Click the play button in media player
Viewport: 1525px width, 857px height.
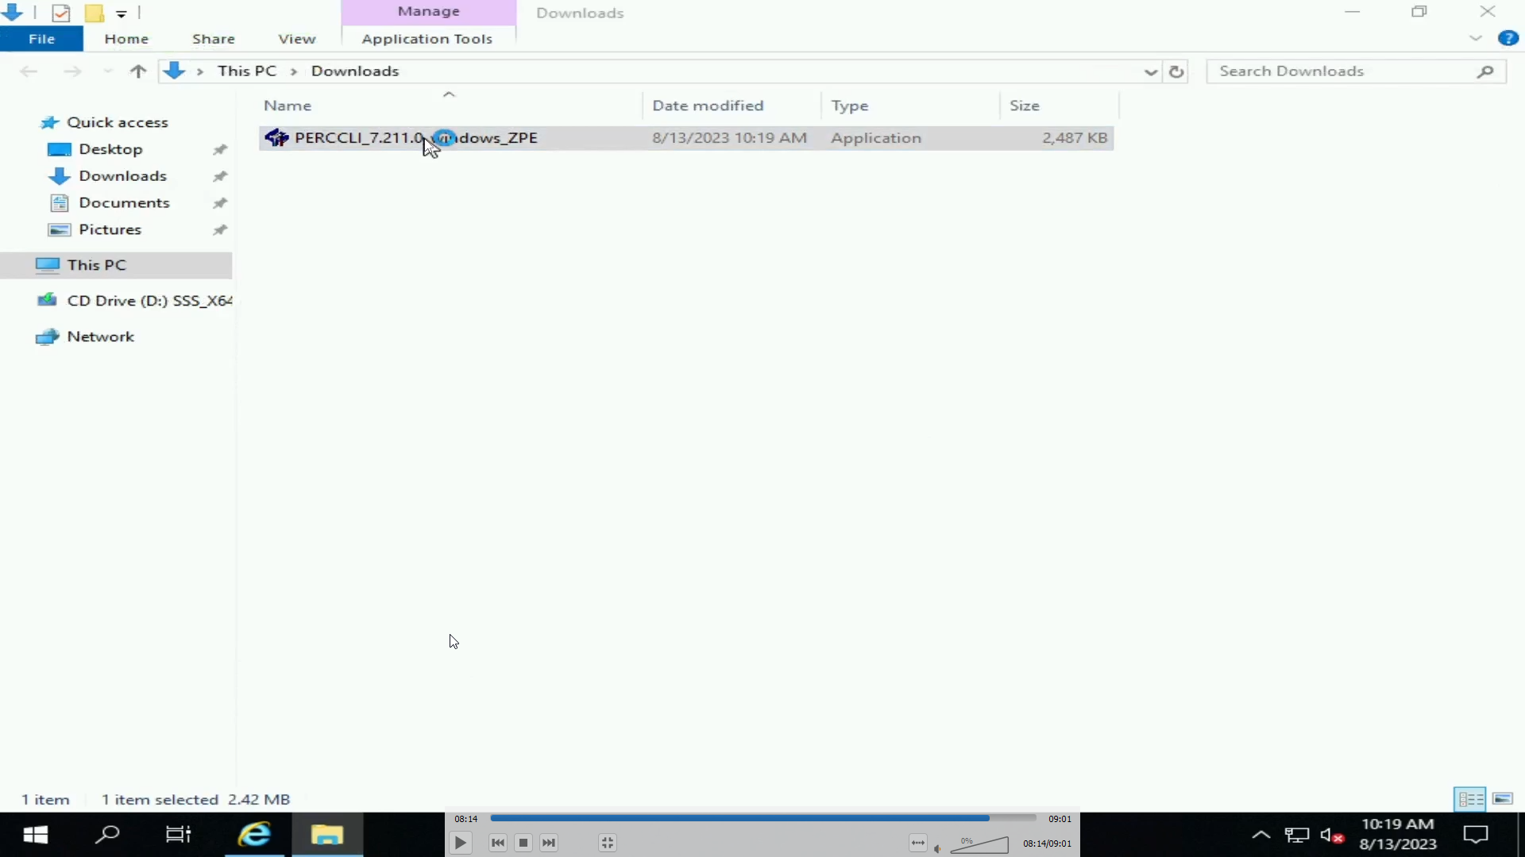pos(461,843)
